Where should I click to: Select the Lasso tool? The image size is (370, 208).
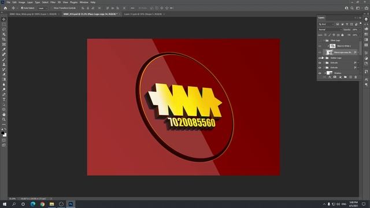click(x=4, y=29)
